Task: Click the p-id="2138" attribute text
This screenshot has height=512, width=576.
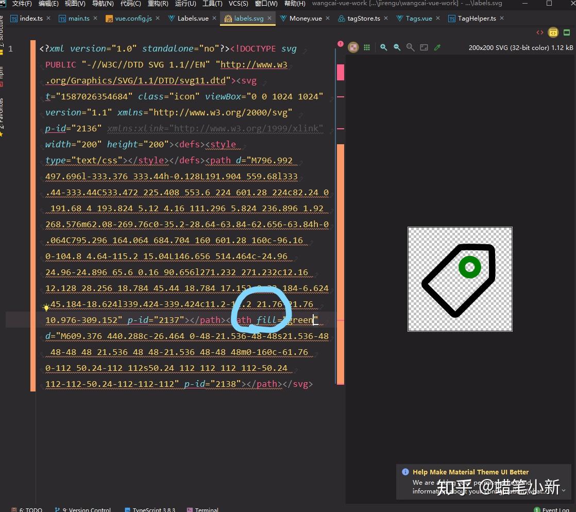Action: pos(212,384)
